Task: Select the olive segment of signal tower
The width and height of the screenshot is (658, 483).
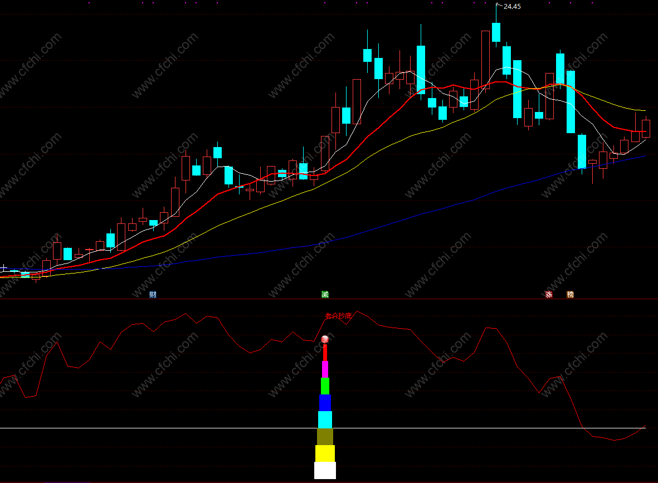Action: coord(325,437)
